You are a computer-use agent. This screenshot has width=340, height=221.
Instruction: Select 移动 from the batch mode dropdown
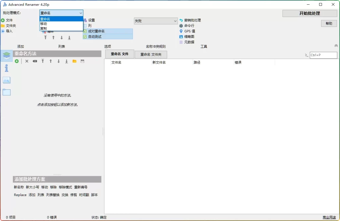44,24
